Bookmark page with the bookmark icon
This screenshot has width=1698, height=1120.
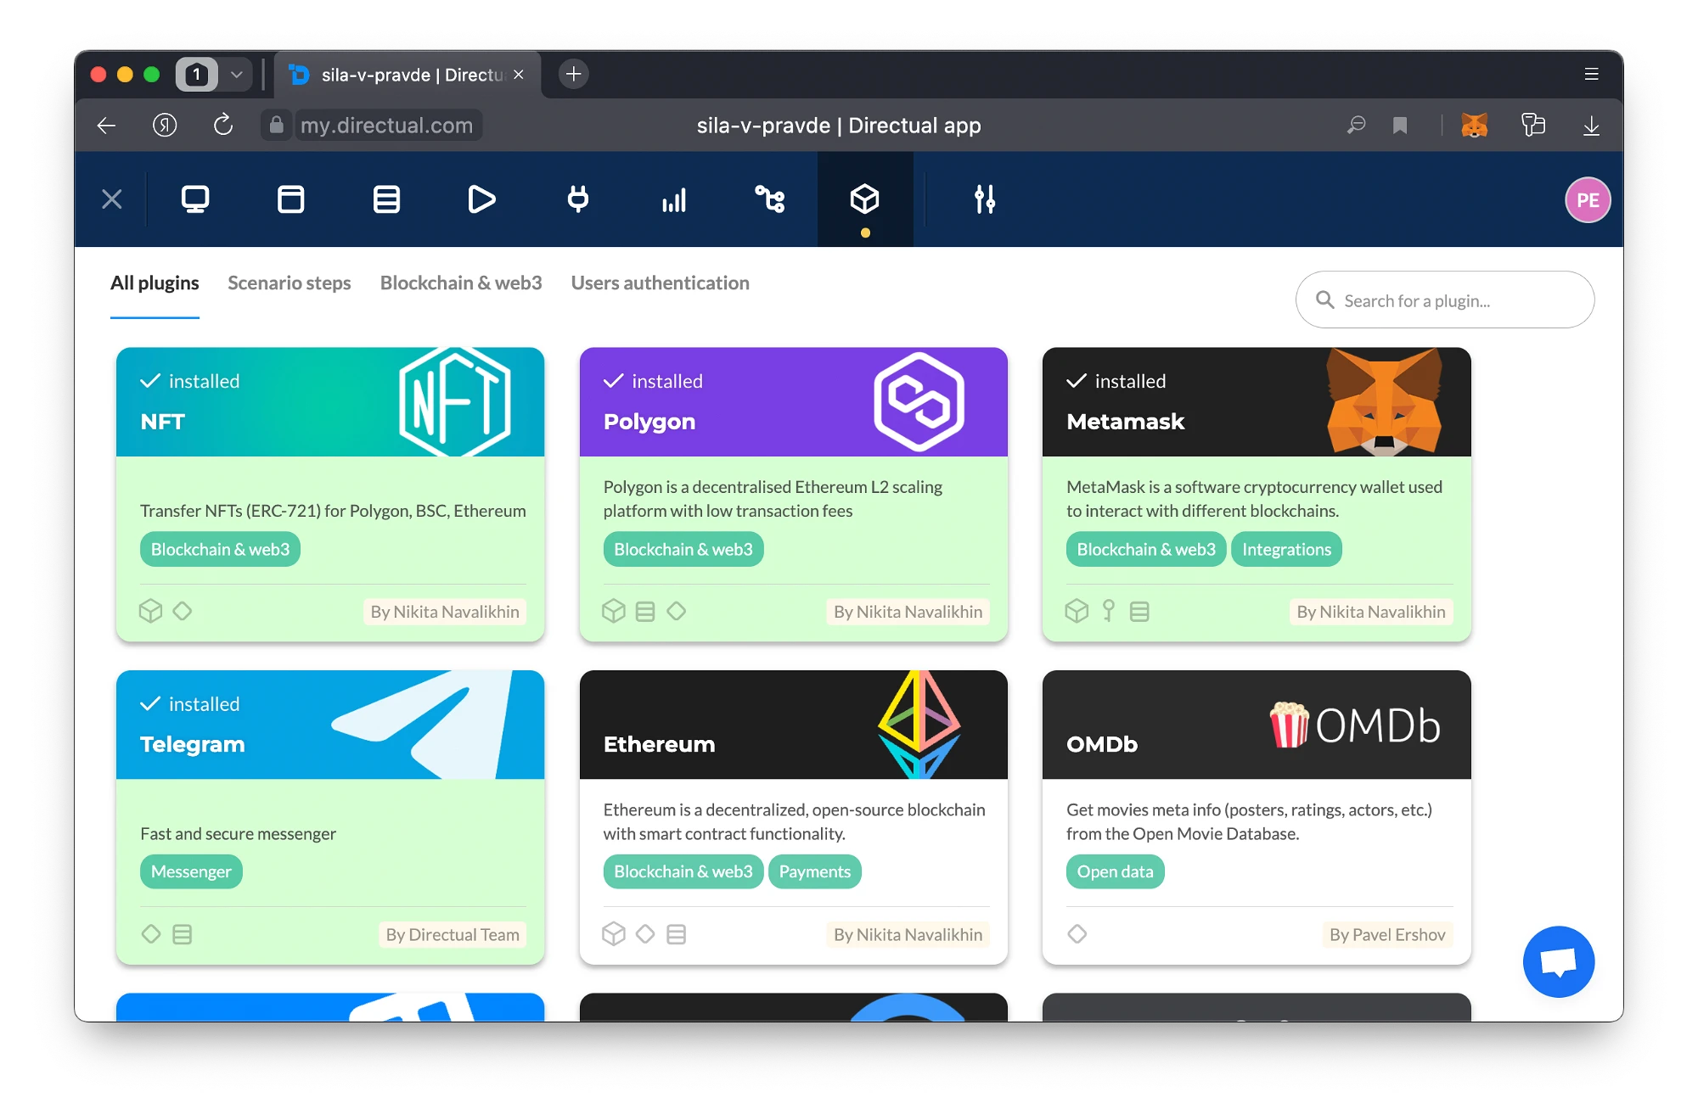click(x=1400, y=126)
